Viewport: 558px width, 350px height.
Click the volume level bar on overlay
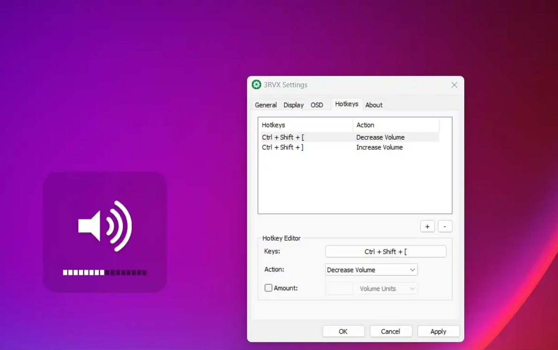tap(105, 272)
